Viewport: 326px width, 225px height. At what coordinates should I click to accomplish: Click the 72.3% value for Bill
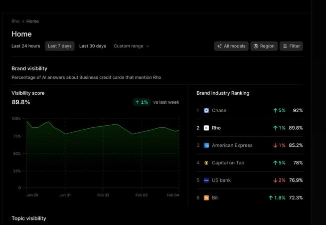coord(296,197)
